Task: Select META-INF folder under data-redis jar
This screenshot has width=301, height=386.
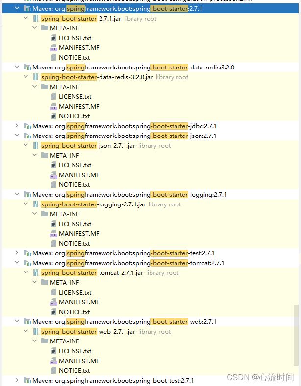Action: pyautogui.click(x=64, y=87)
